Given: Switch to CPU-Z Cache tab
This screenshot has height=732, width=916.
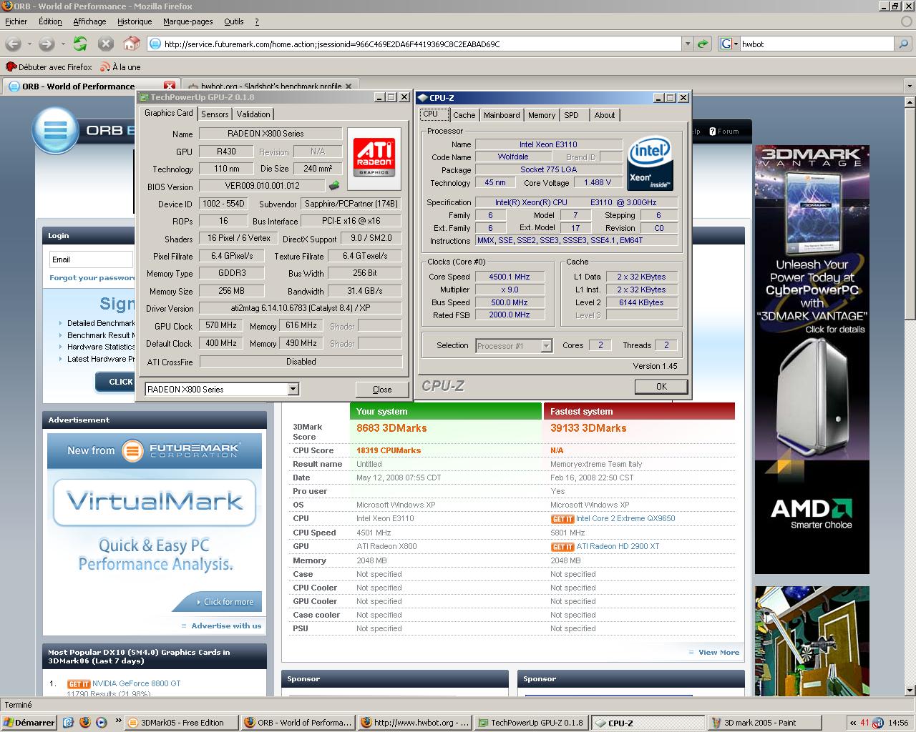Looking at the screenshot, I should (x=464, y=115).
